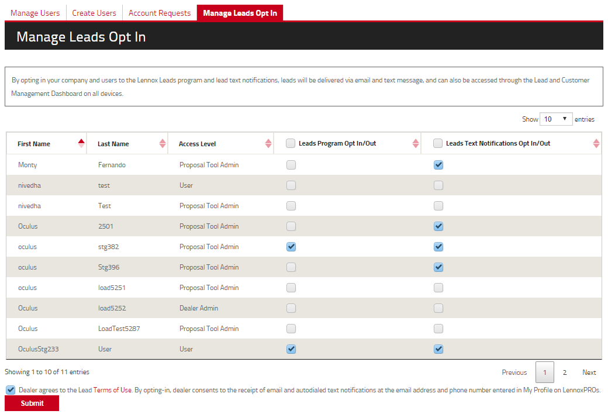Toggle select-all Leads Program header checkbox

pyautogui.click(x=291, y=143)
